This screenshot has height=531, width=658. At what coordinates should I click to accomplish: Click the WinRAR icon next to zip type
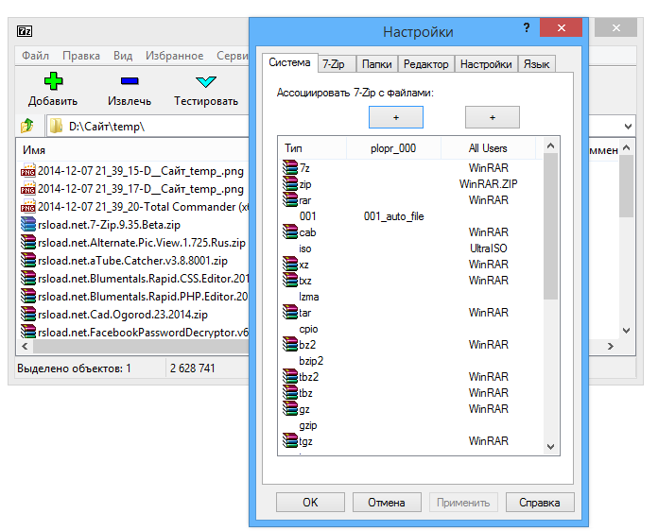pyautogui.click(x=290, y=183)
